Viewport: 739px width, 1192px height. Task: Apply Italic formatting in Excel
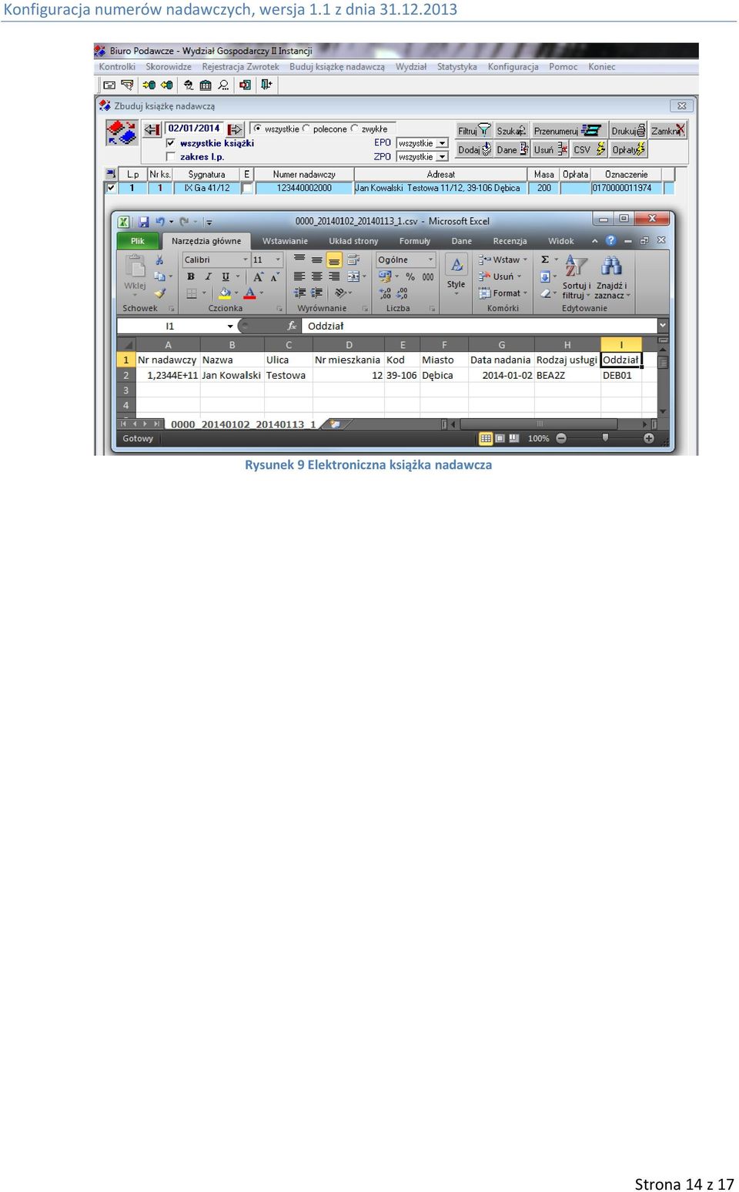coord(208,276)
